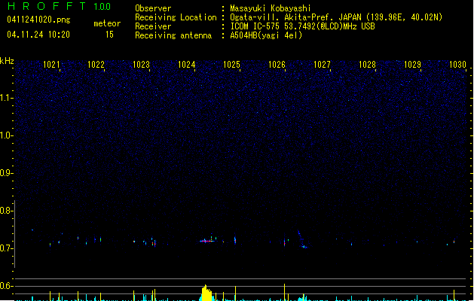Click the 0.9 kHz frequency axis label
Viewport: 474px width, 301px height.
pos(5,173)
